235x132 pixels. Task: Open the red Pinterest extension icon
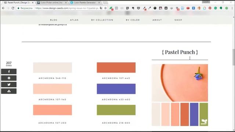click(210, 8)
